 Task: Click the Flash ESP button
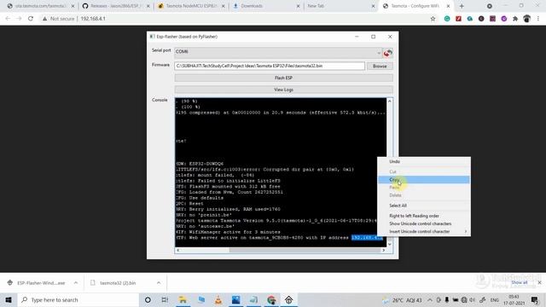coord(283,78)
